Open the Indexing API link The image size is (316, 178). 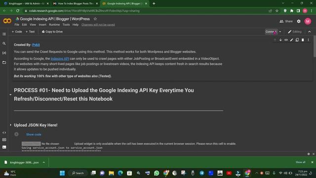(x=60, y=58)
